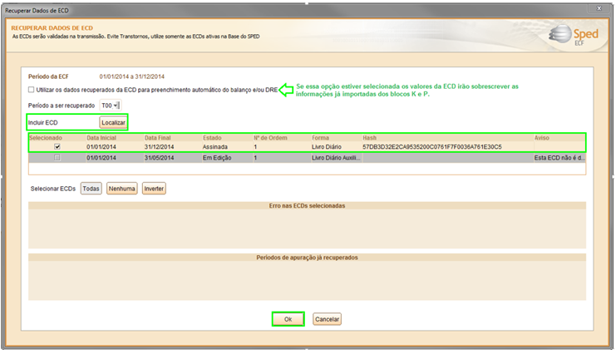The width and height of the screenshot is (616, 354).
Task: Select the hash 57DB3D32E2CA9535200C0761F7F0036A761E30C5
Action: 432,147
